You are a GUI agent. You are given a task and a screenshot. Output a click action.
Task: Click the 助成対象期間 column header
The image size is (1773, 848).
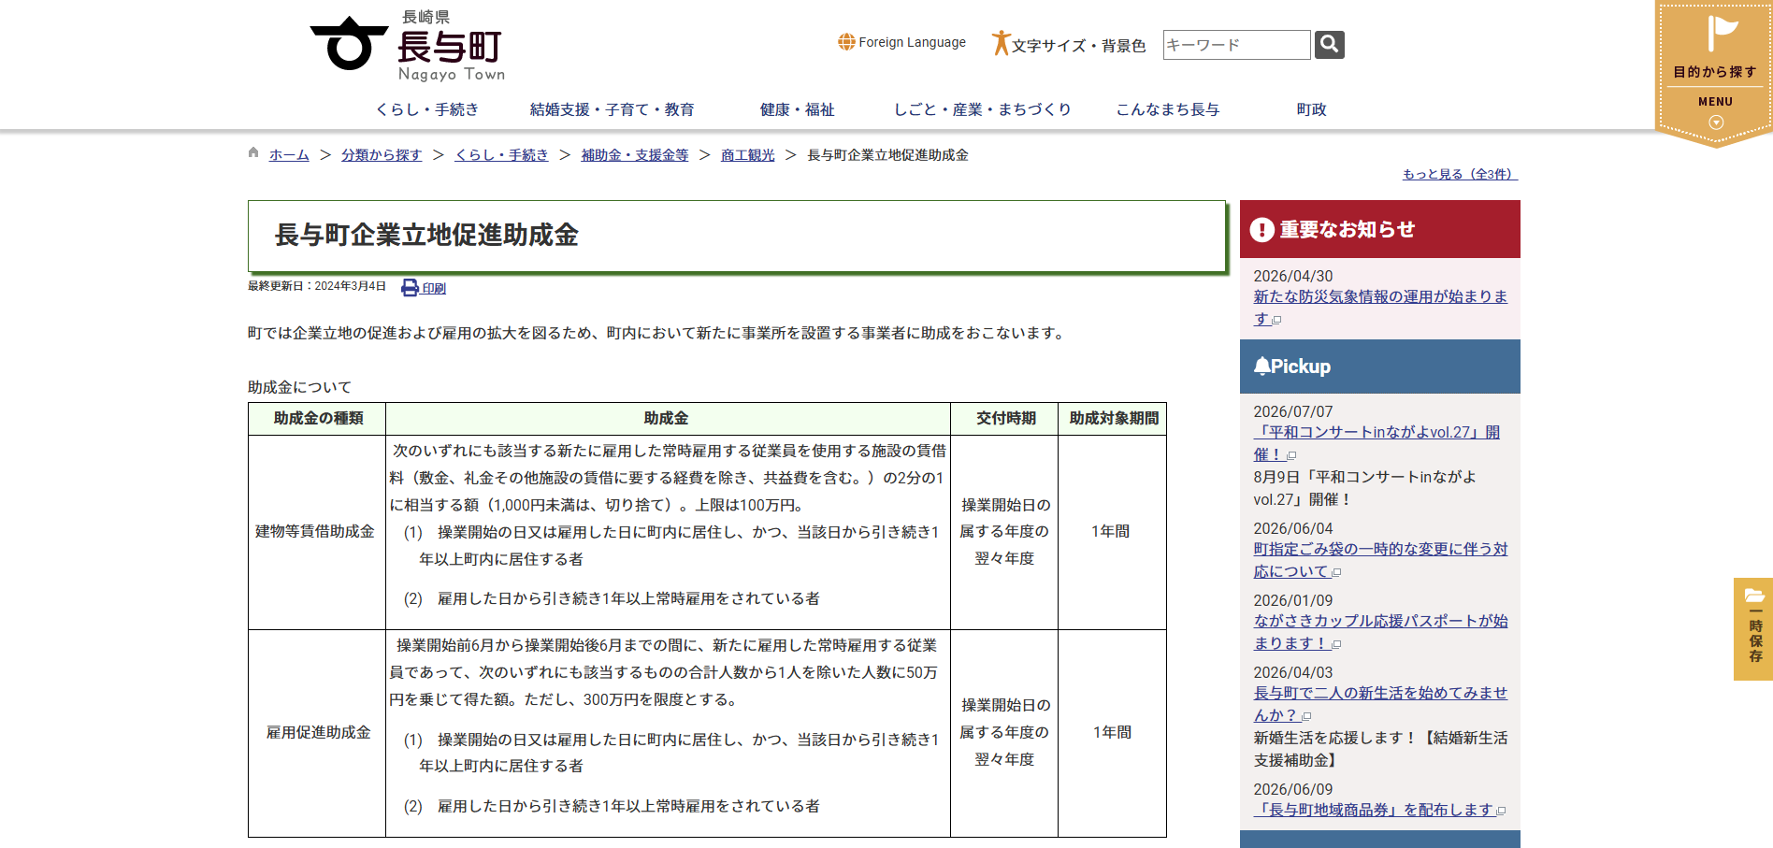[x=1114, y=418]
